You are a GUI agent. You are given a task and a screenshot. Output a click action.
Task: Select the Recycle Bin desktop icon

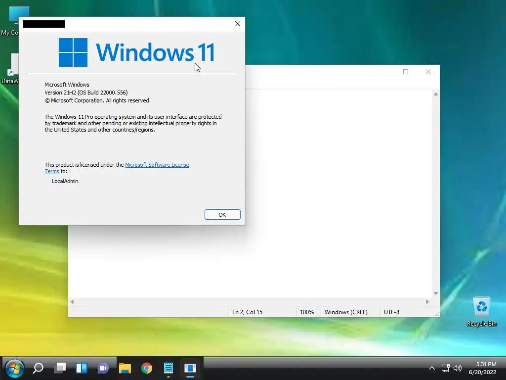[481, 312]
